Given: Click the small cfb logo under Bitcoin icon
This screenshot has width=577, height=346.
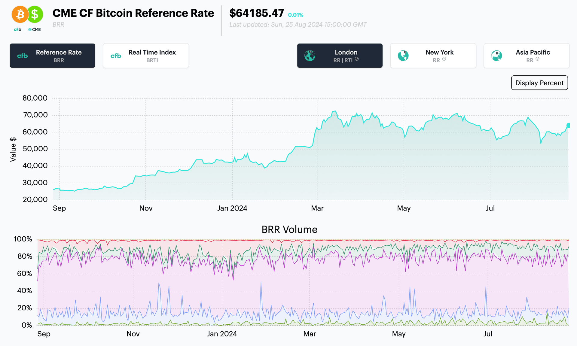Looking at the screenshot, I should (x=17, y=29).
